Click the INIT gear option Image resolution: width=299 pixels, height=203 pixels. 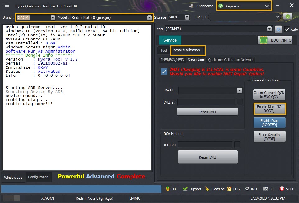coord(251,189)
